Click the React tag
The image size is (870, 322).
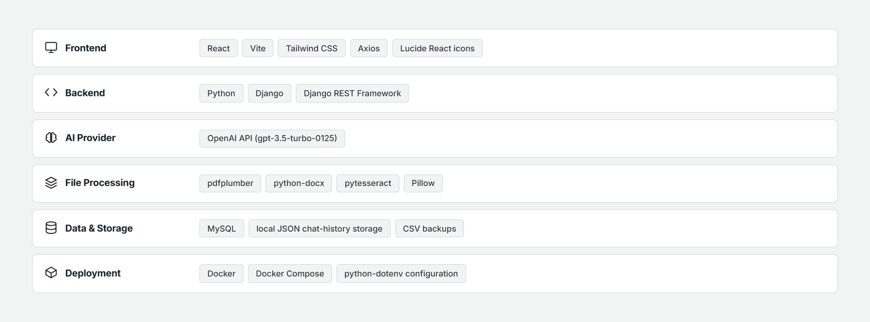pyautogui.click(x=218, y=48)
